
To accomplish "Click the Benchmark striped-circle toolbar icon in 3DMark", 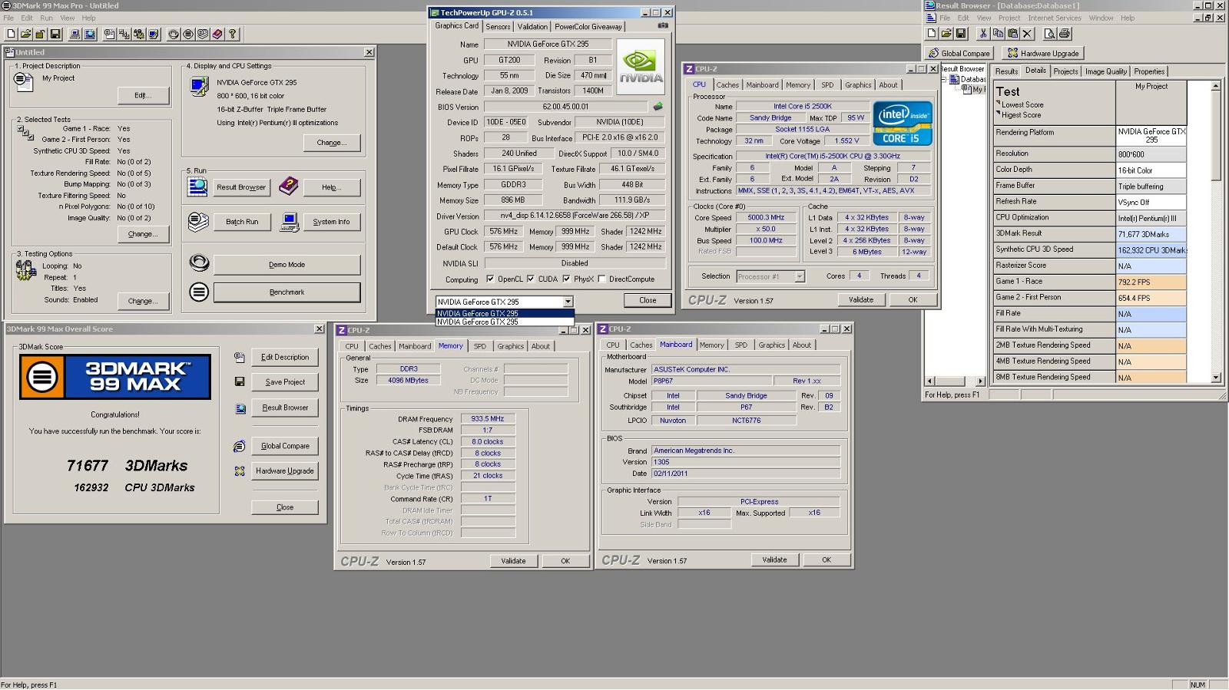I will pyautogui.click(x=188, y=34).
